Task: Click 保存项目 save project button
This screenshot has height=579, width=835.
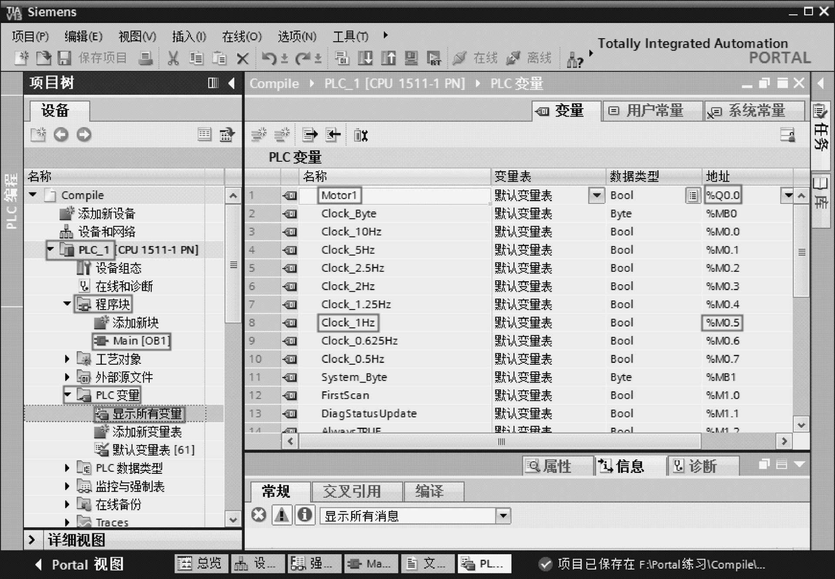Action: tap(103, 58)
